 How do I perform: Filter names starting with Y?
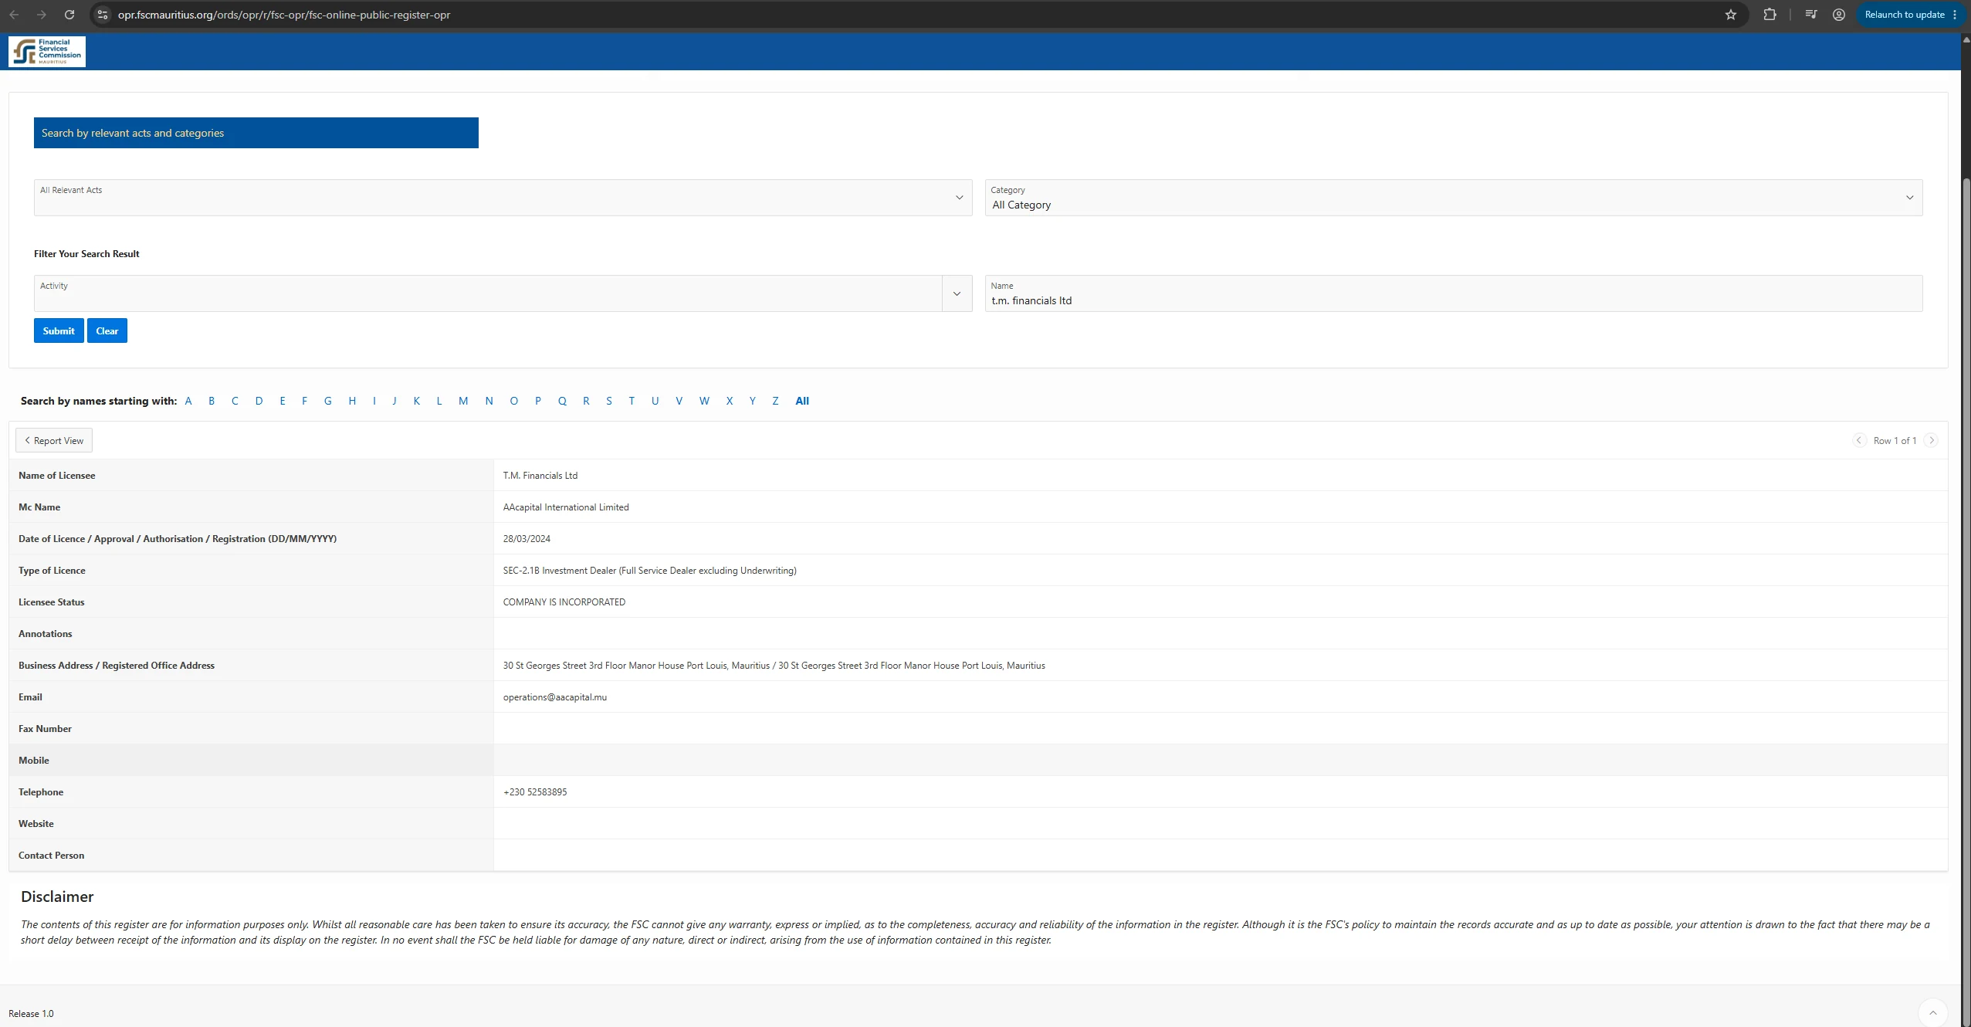(753, 401)
